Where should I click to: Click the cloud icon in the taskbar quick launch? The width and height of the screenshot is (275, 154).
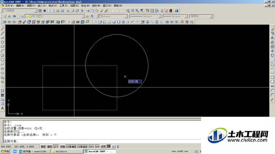(15, 151)
